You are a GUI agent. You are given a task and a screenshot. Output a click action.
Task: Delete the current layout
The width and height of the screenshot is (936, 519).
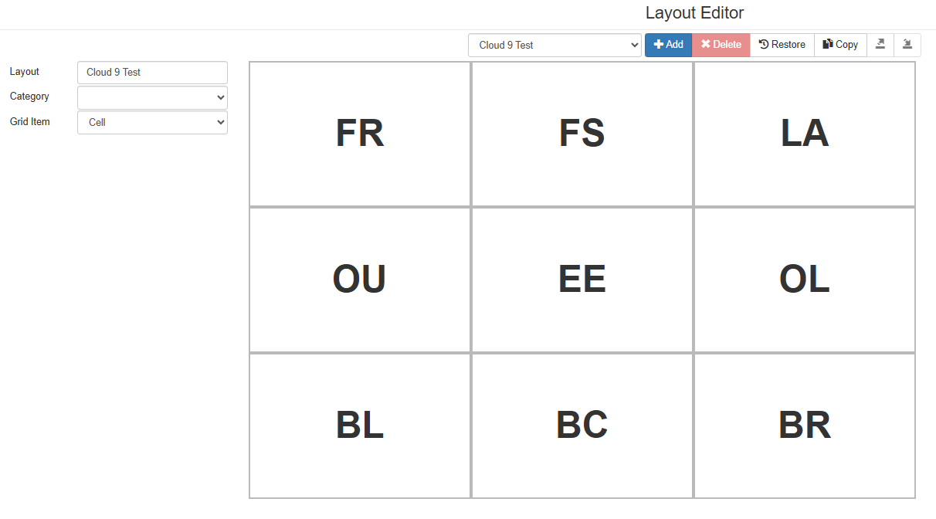721,45
